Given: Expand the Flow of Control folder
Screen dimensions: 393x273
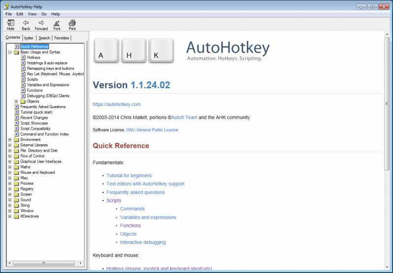Looking at the screenshot, I should click(10, 156).
